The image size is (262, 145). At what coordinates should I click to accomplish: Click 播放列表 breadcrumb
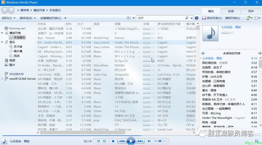(x=39, y=10)
